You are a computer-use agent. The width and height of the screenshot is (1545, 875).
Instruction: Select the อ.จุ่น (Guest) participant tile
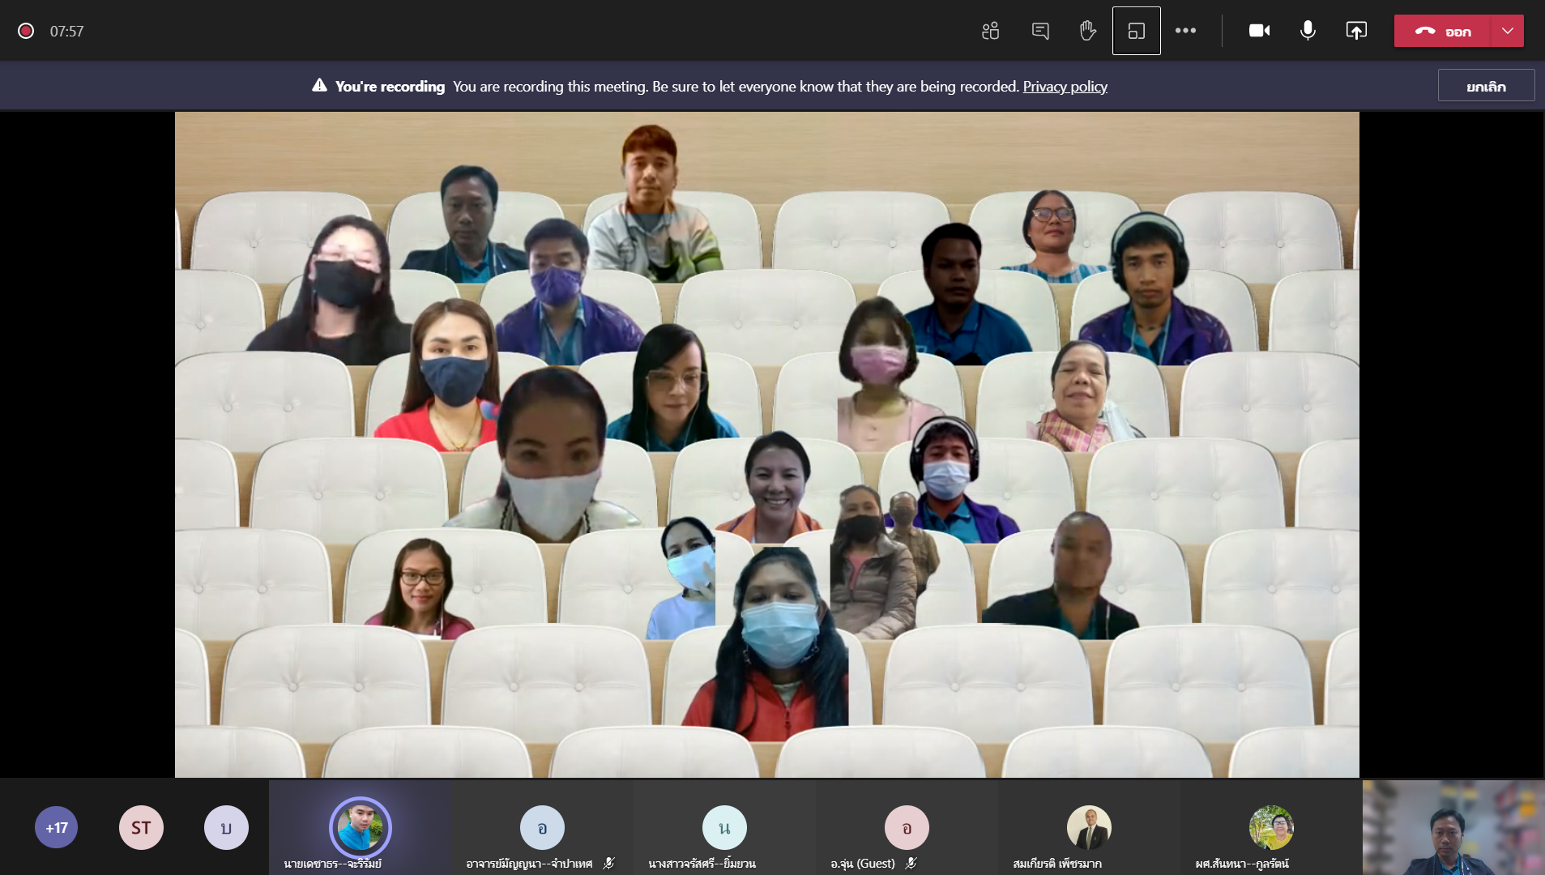point(906,828)
